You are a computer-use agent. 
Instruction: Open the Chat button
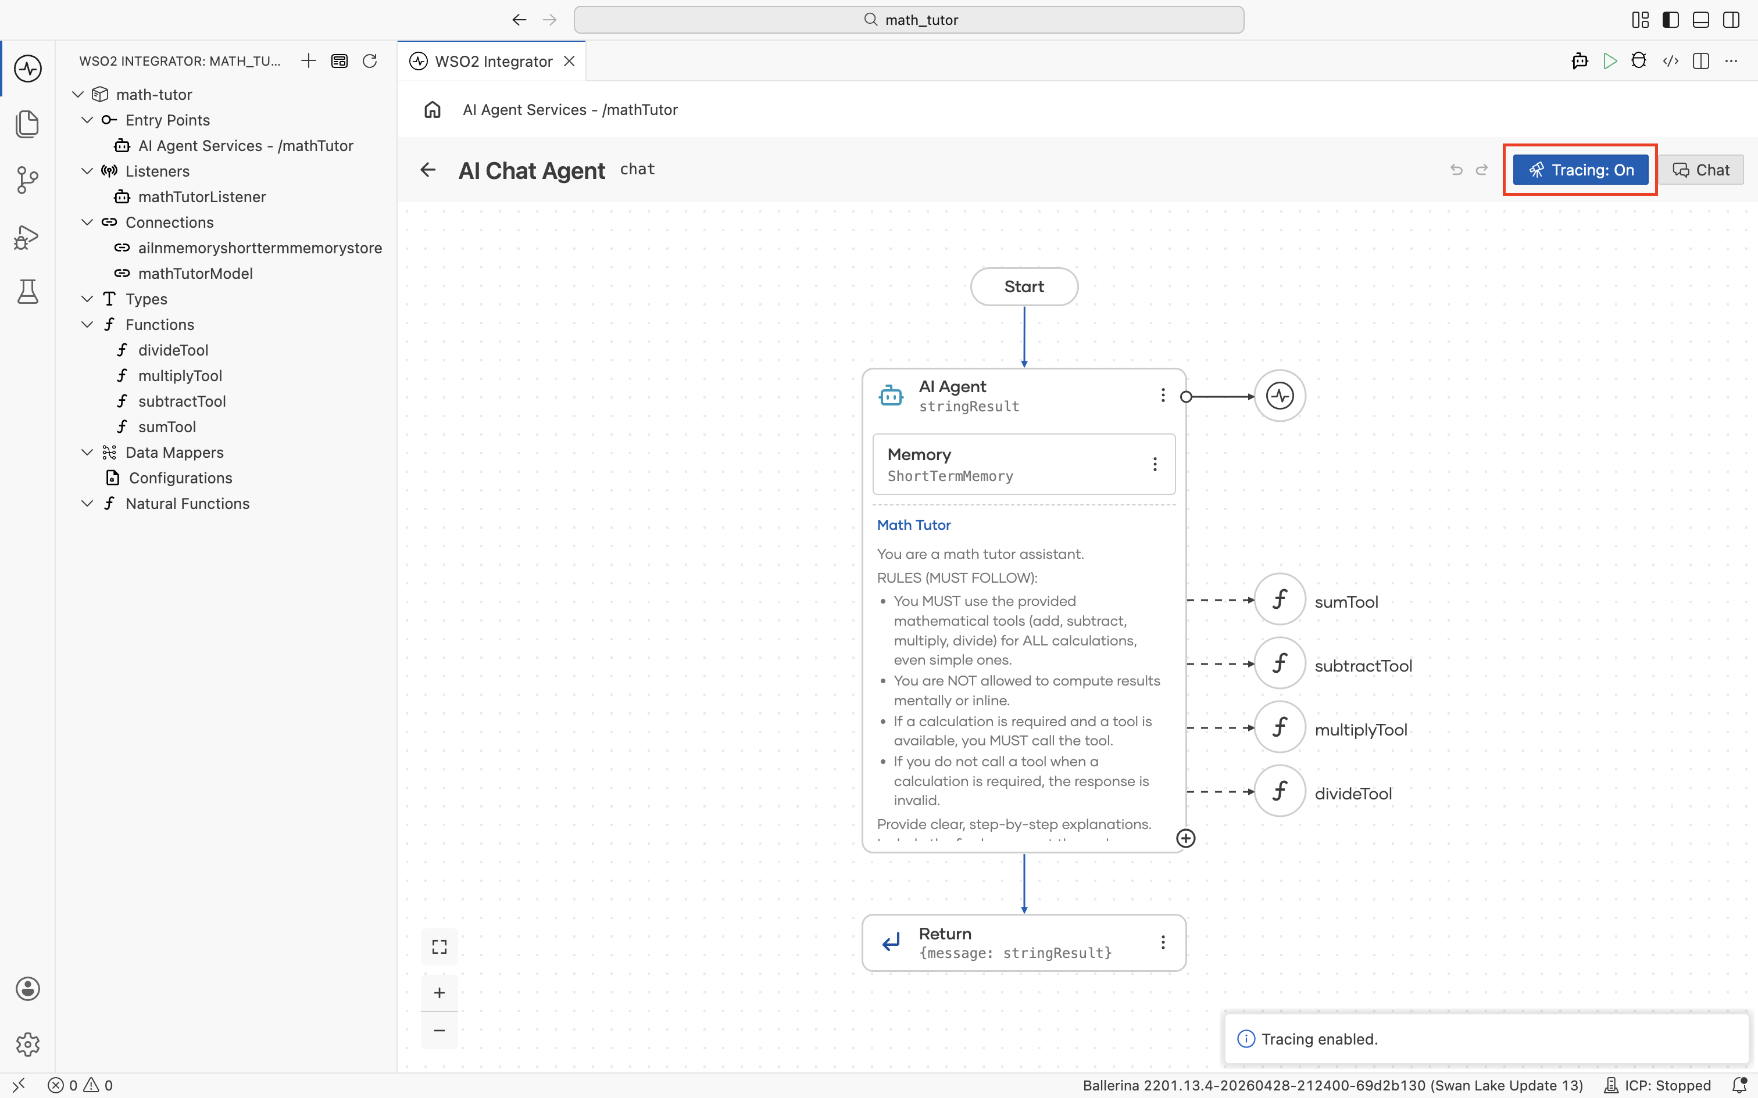(1700, 170)
